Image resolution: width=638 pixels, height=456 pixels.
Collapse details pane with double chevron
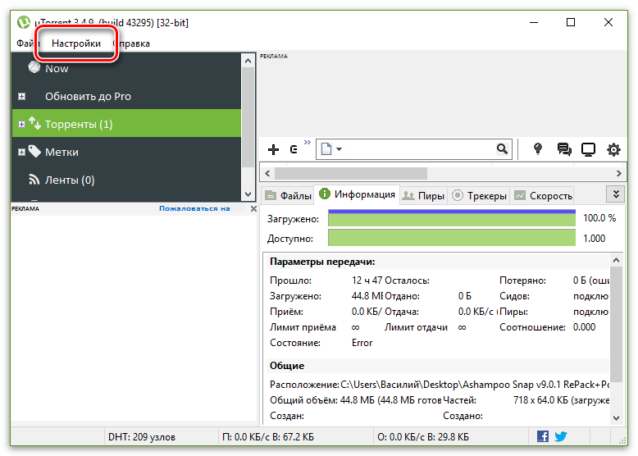click(x=616, y=194)
